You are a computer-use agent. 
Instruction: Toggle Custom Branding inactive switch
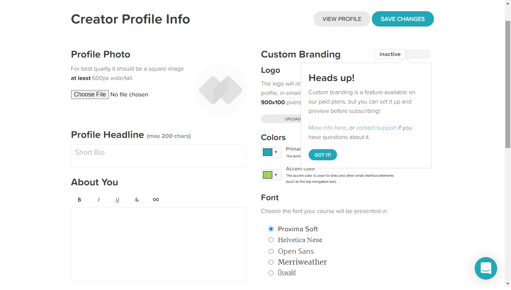(x=403, y=54)
